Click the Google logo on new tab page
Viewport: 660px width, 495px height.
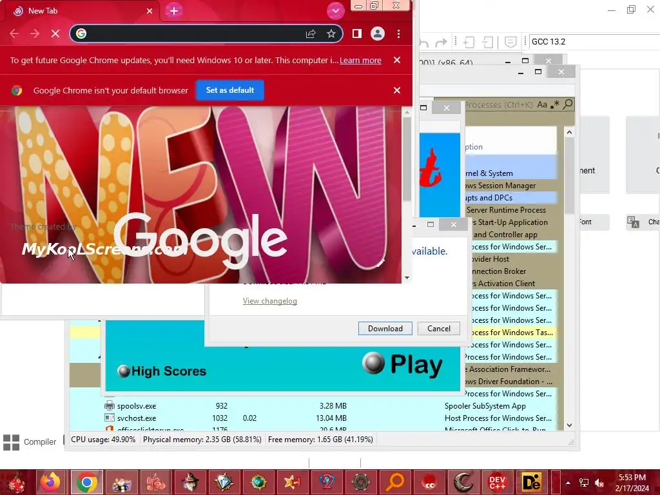[200, 240]
